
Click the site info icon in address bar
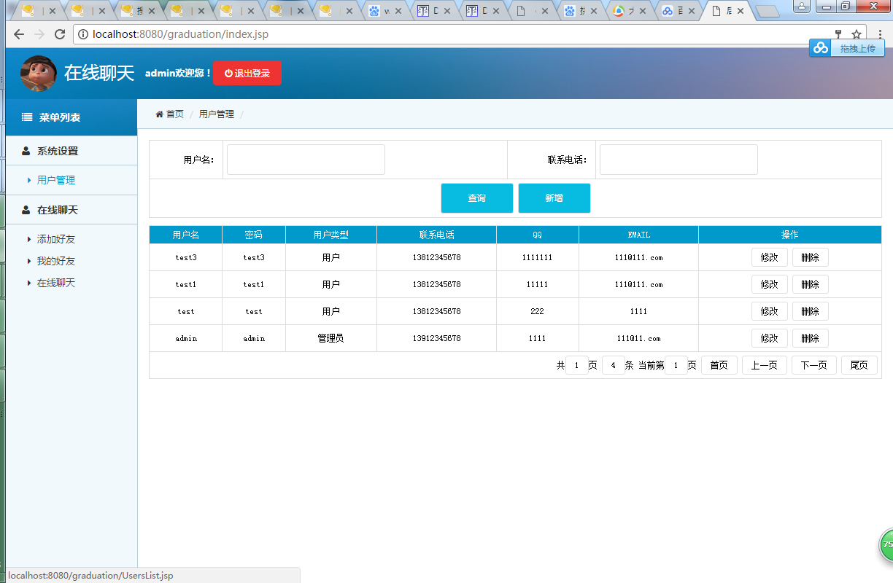coord(83,34)
